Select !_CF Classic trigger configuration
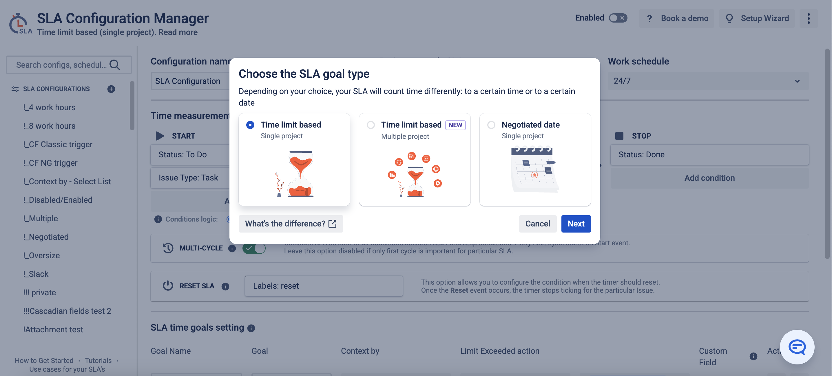The image size is (832, 376). [x=57, y=144]
